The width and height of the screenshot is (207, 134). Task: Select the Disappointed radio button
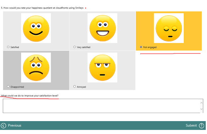[8, 87]
